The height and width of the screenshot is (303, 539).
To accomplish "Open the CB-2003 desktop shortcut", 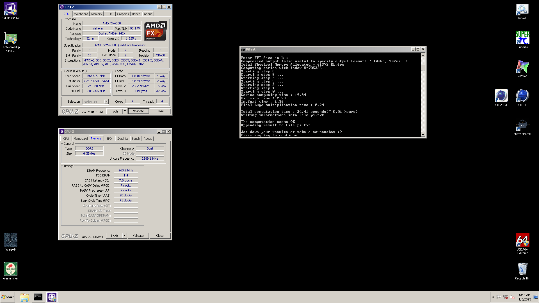I will pos(501,97).
